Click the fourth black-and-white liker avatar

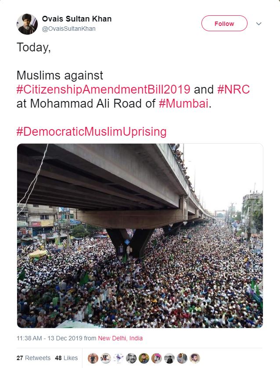tap(131, 358)
